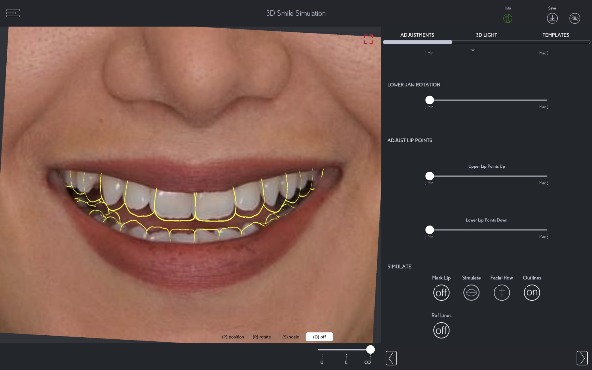Click the Outlines icon
This screenshot has width=592, height=370.
click(532, 292)
